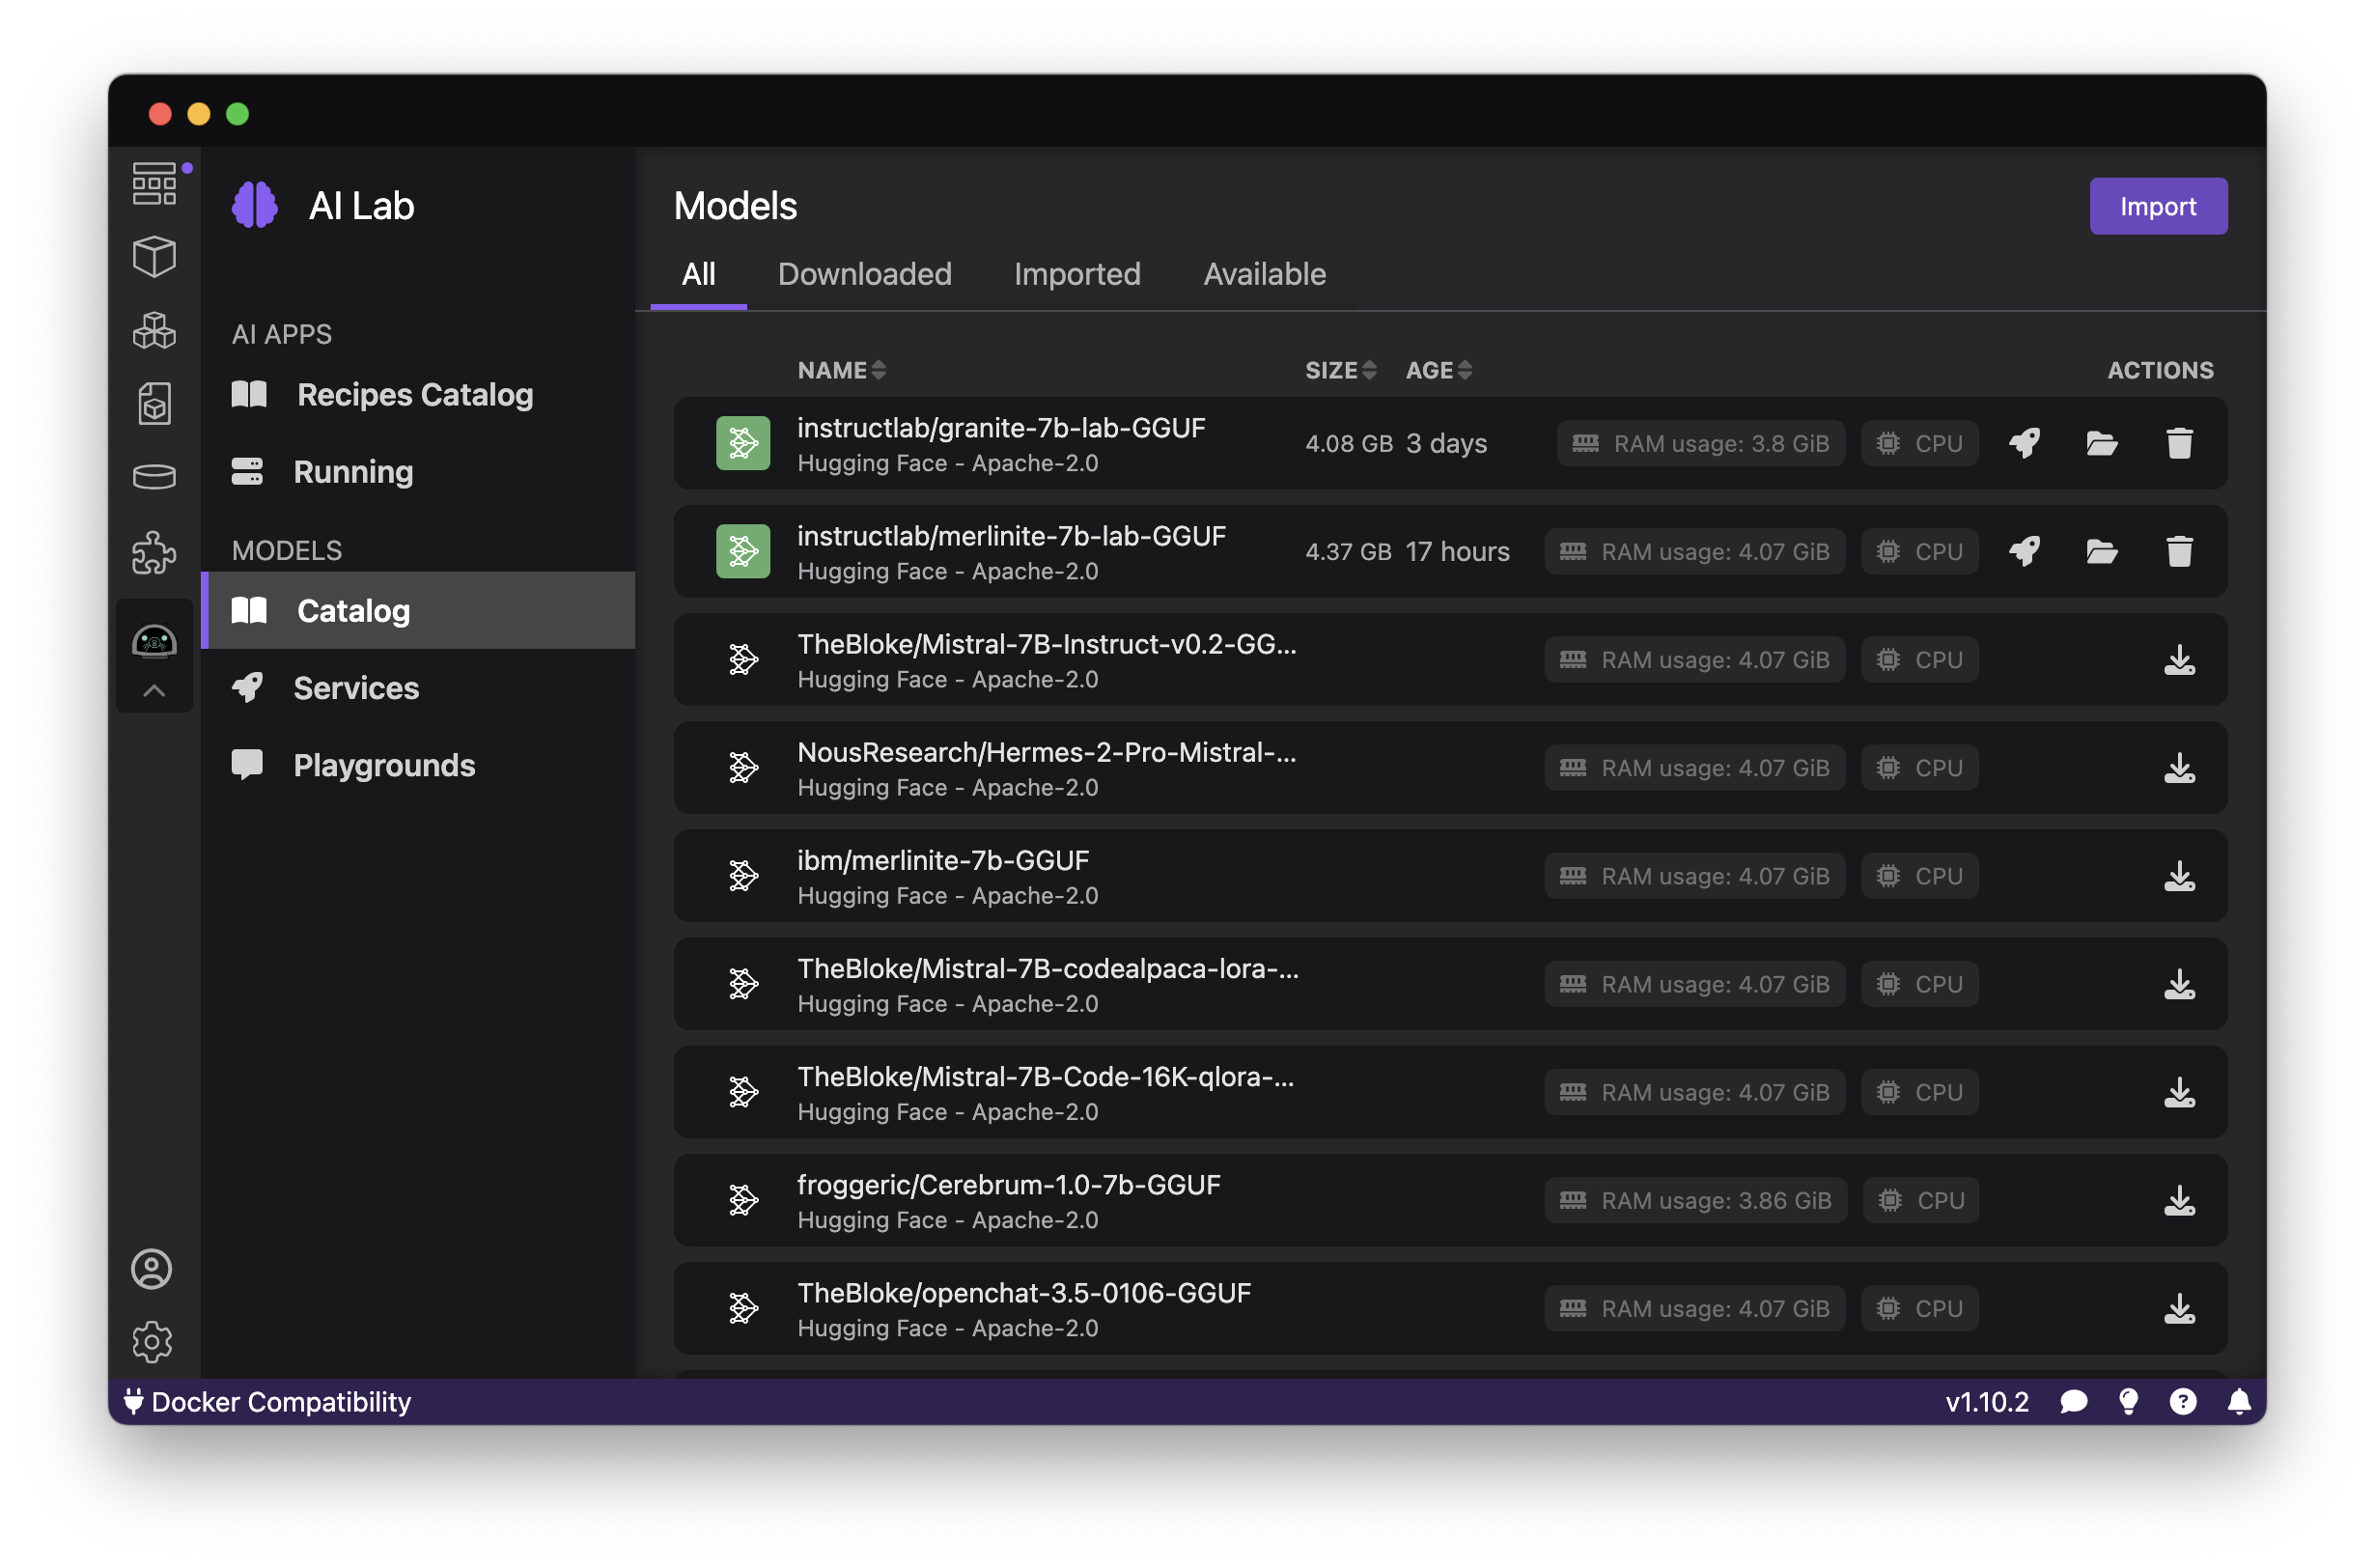Open the help question mark icon
Image resolution: width=2375 pixels, height=1568 pixels.
pyautogui.click(x=2183, y=1402)
